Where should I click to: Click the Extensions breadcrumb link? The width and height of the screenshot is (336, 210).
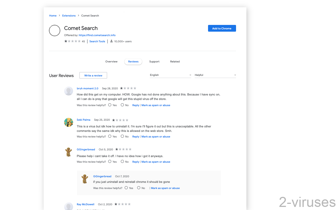pyautogui.click(x=69, y=15)
